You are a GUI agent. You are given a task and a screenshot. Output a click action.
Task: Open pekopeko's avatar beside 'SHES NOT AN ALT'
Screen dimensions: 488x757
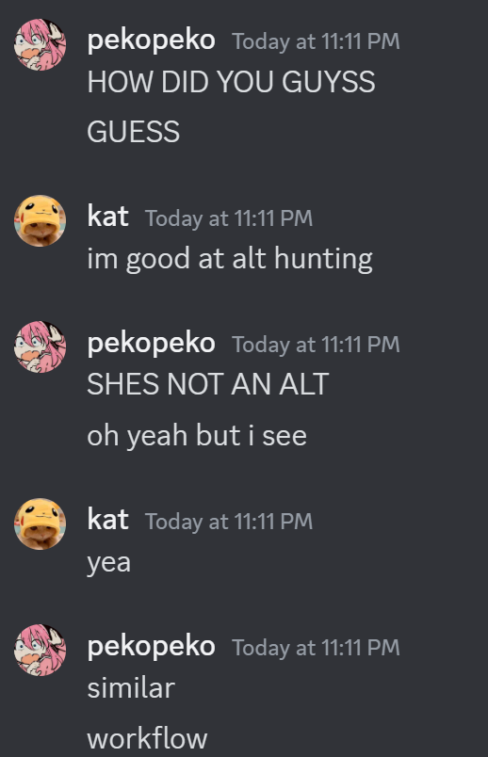pyautogui.click(x=41, y=347)
